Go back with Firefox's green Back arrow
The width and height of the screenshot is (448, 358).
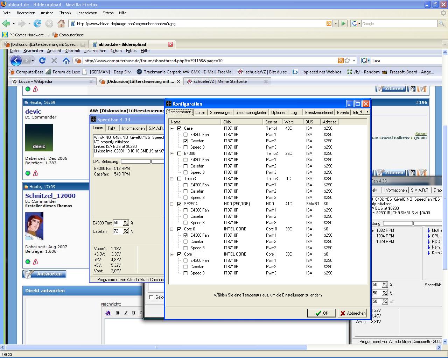(x=6, y=23)
